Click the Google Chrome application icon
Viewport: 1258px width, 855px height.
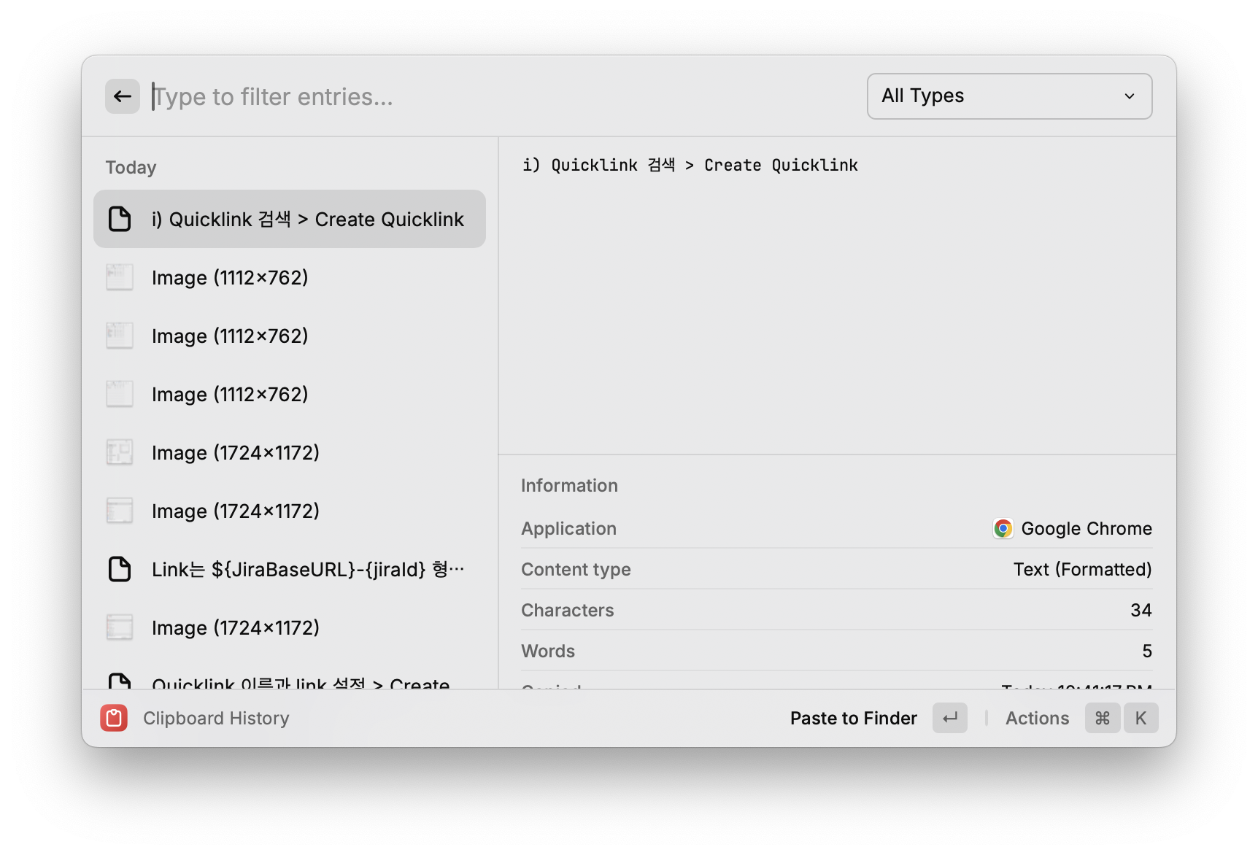(x=1003, y=528)
